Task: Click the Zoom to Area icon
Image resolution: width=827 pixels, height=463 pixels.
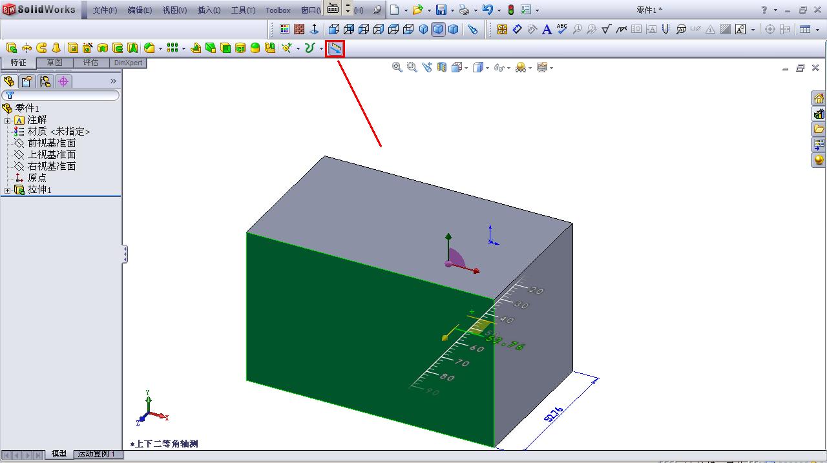Action: 412,67
